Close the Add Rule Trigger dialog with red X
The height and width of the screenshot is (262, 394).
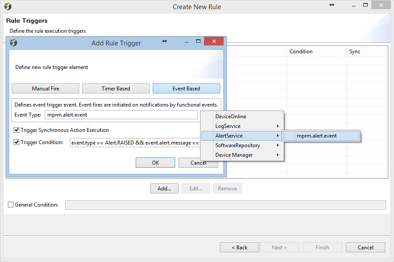[x=214, y=41]
